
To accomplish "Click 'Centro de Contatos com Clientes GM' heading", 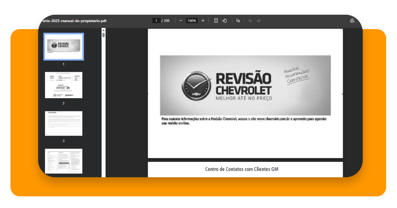I will click(x=242, y=169).
